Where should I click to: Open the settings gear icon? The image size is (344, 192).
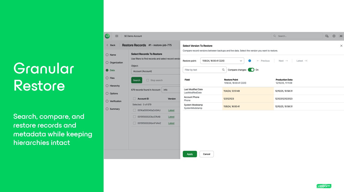334,36
